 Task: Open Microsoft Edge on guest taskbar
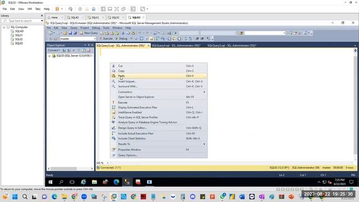point(116,182)
